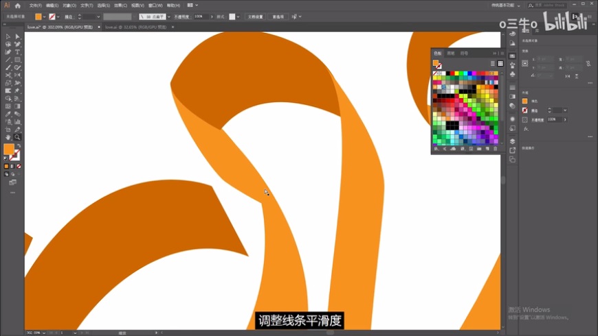Viewport: 598px width, 336px height.
Task: Open more options in the Appearance section
Action: coord(590,136)
